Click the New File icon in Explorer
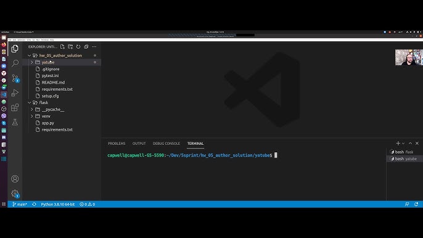This screenshot has height=238, width=423. (62, 47)
